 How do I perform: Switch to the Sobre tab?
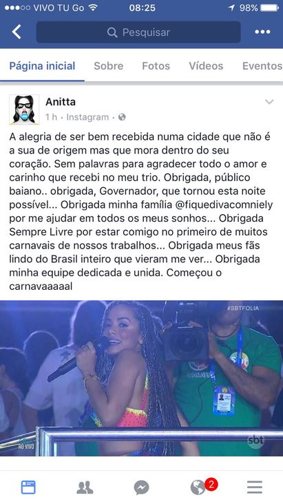point(108,66)
